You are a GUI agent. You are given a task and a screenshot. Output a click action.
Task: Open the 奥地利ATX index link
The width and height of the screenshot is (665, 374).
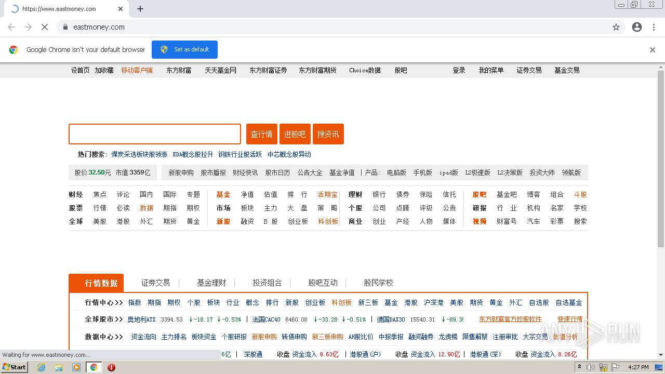[141, 319]
